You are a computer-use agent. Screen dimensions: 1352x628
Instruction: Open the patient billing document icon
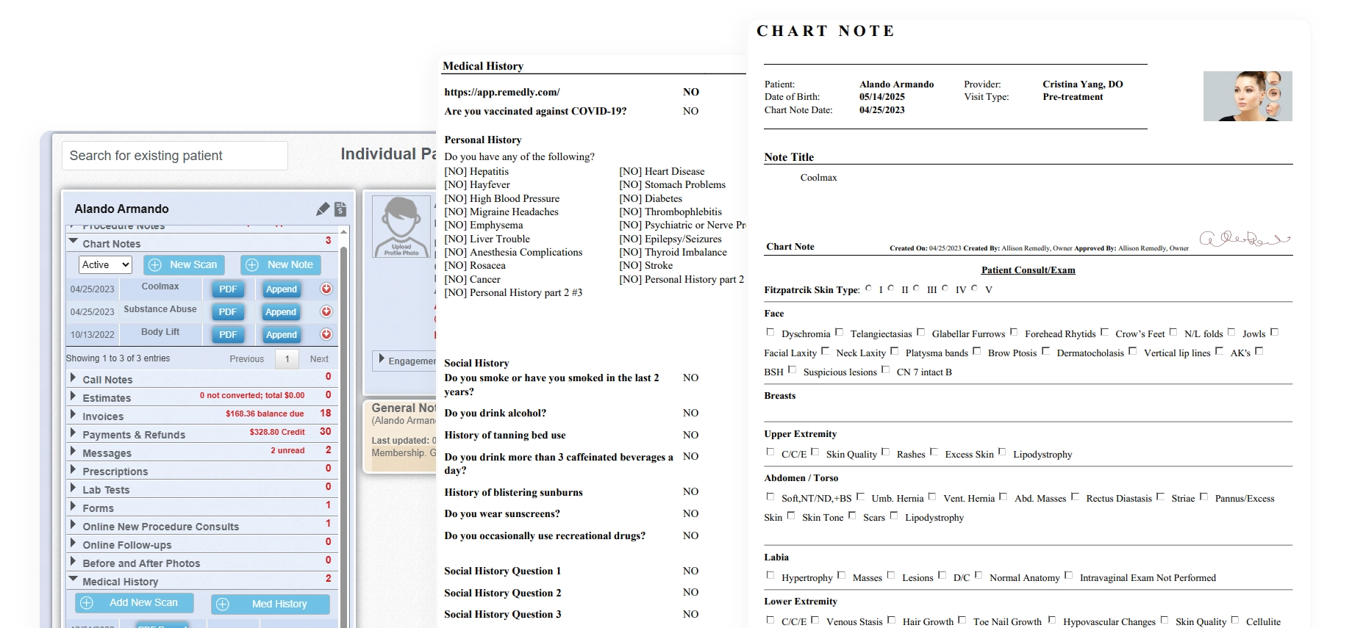(340, 209)
